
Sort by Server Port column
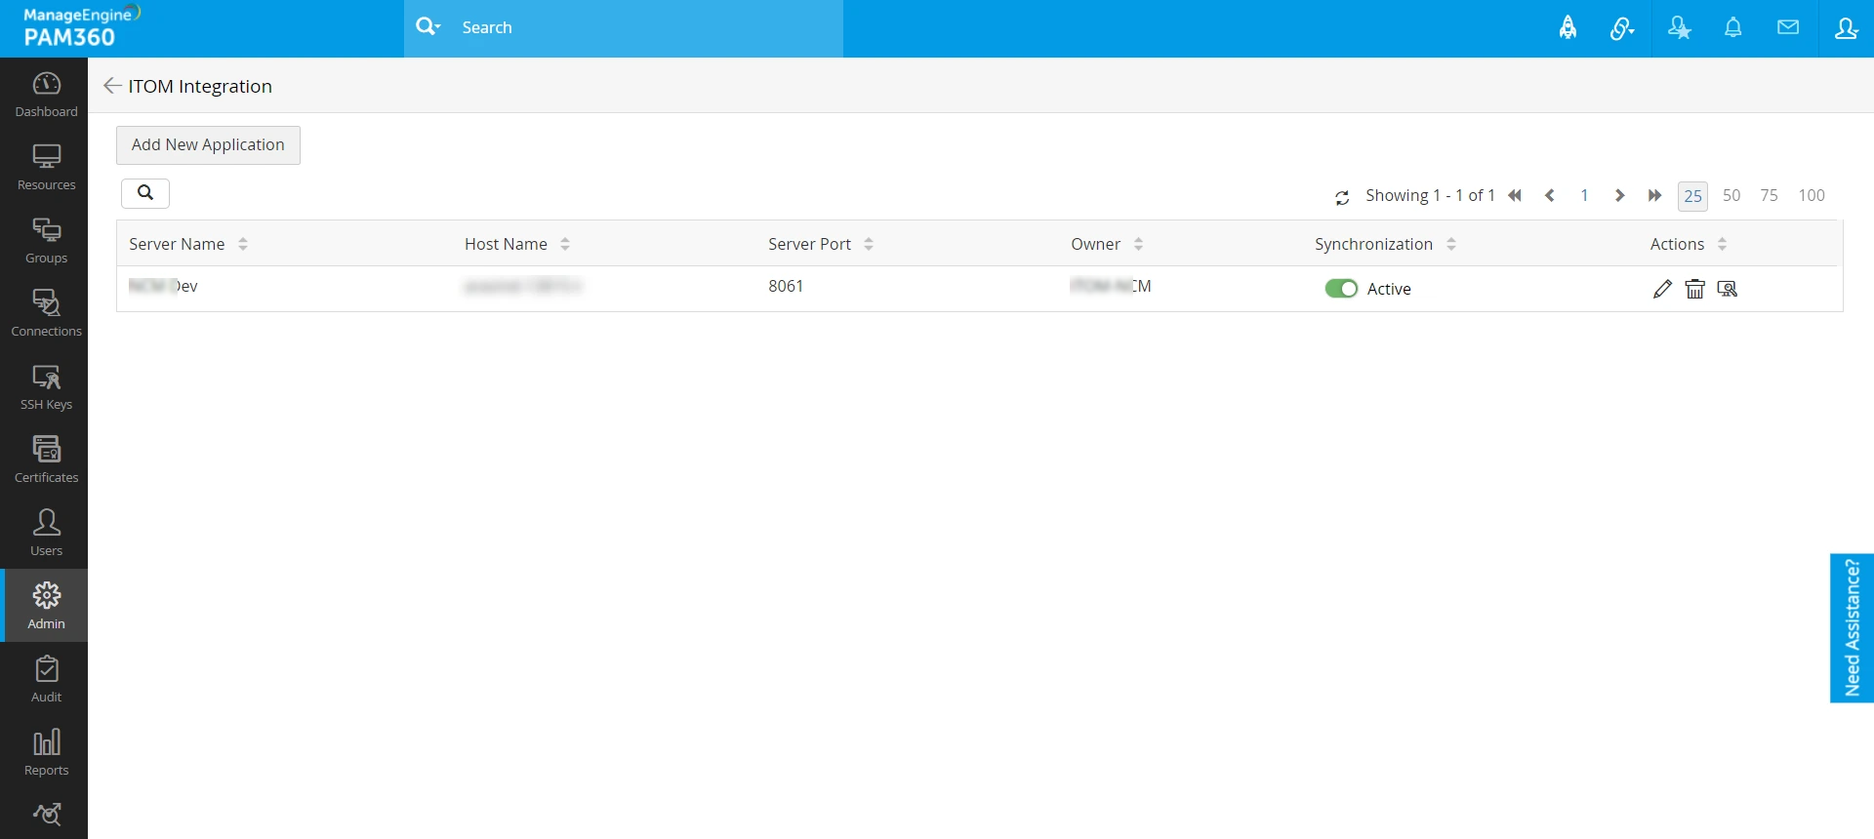coord(869,244)
